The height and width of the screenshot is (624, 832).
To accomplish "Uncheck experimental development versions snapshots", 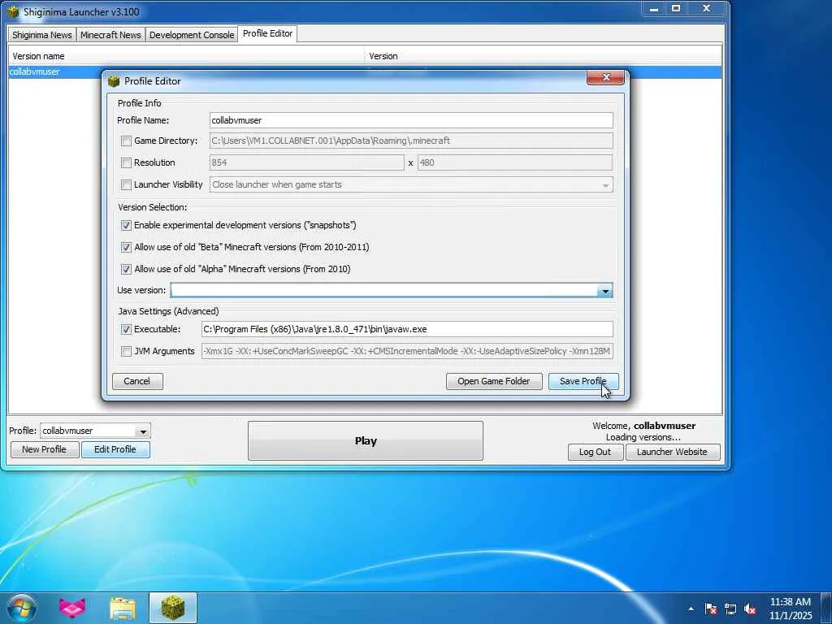I will pos(126,226).
